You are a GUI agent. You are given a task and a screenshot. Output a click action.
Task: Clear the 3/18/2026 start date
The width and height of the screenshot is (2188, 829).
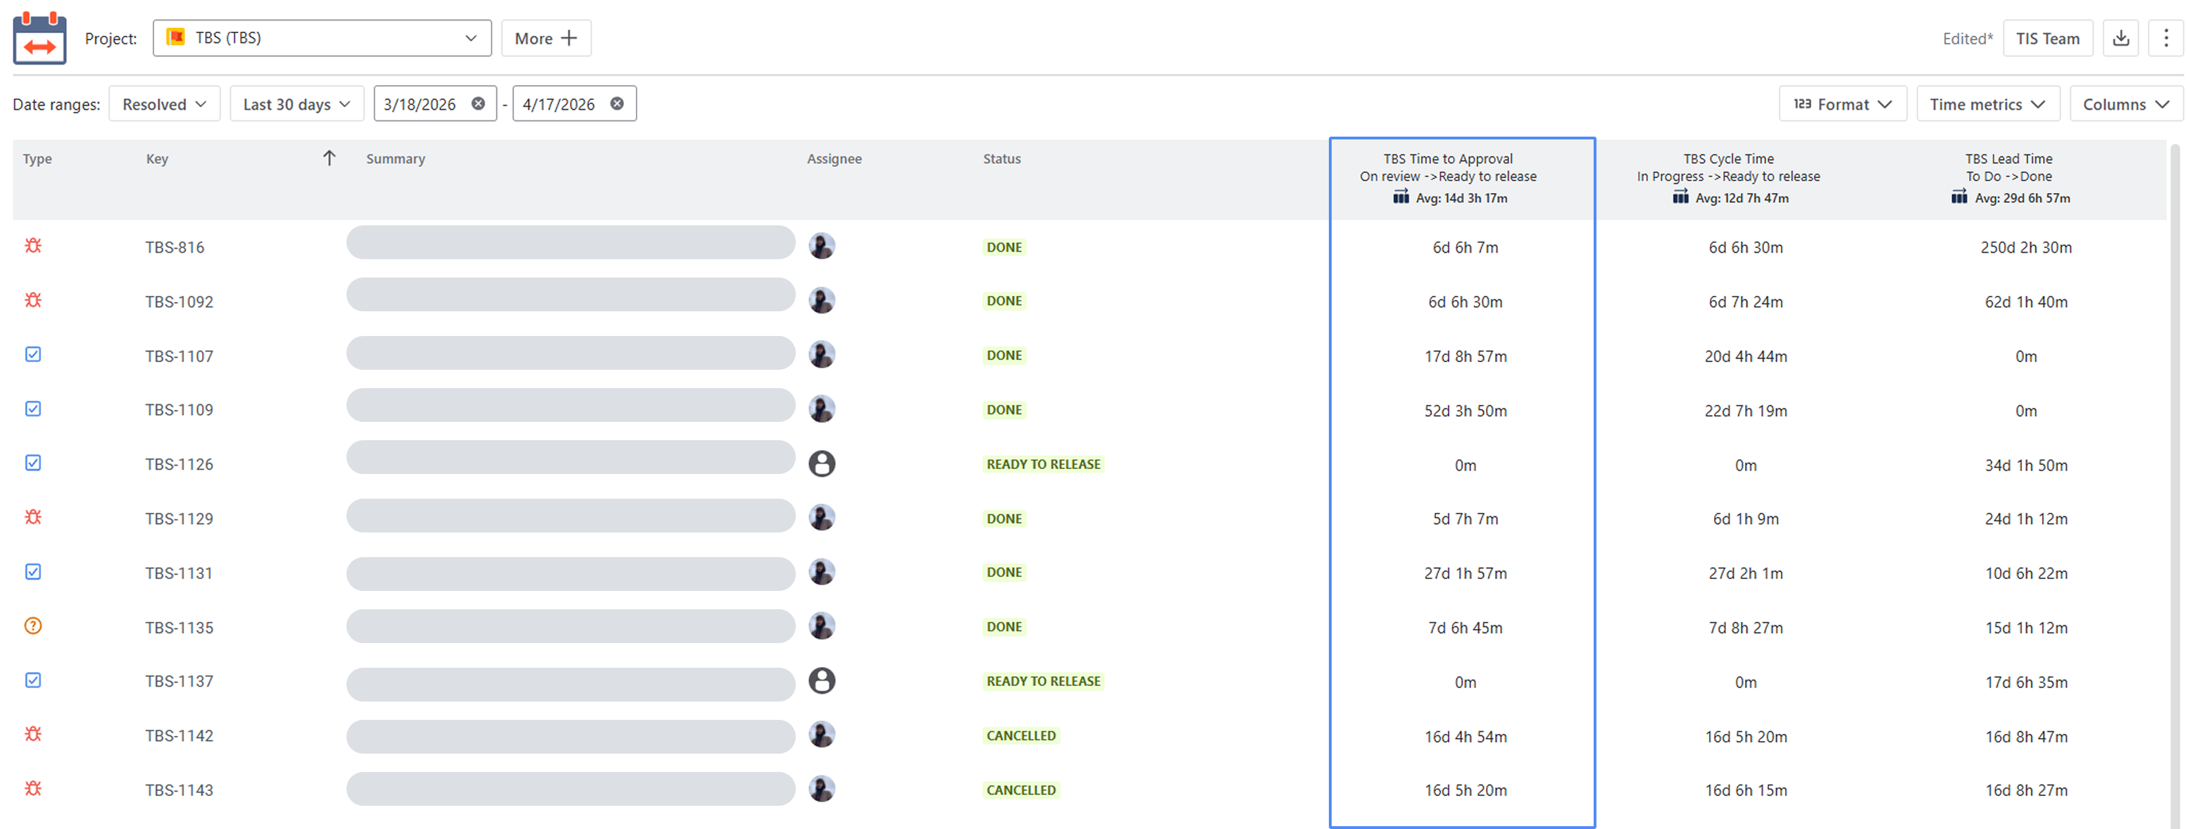tap(478, 104)
